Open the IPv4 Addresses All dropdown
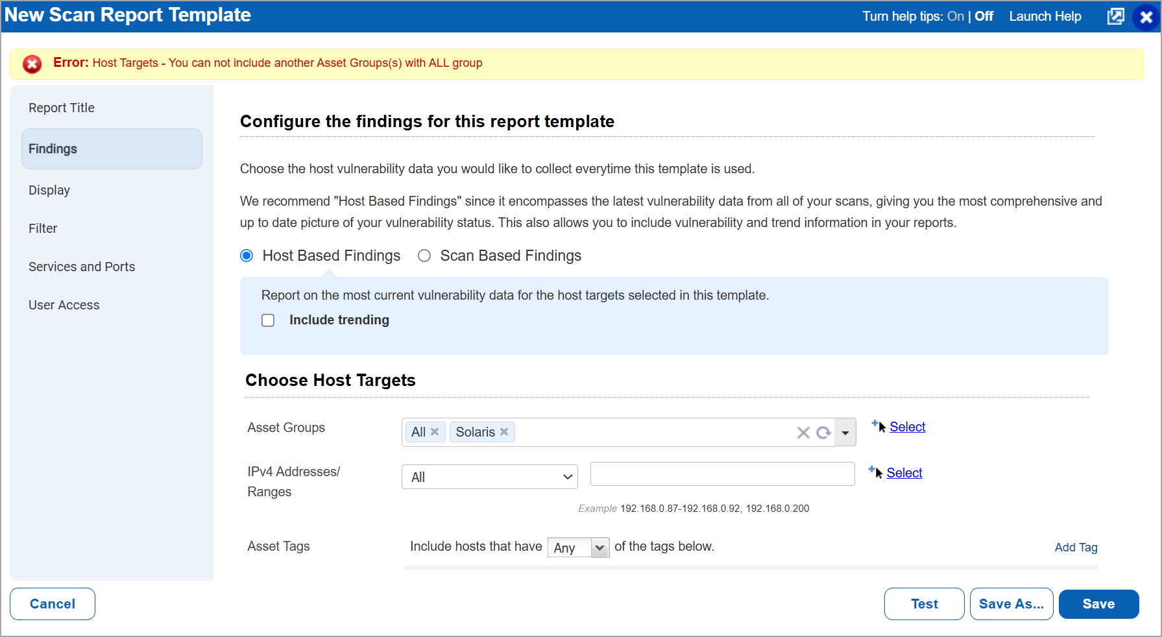 tap(490, 477)
